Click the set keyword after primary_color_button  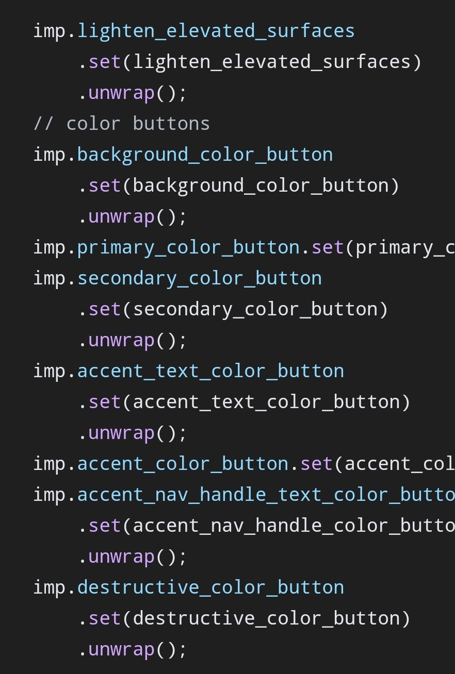(x=328, y=247)
